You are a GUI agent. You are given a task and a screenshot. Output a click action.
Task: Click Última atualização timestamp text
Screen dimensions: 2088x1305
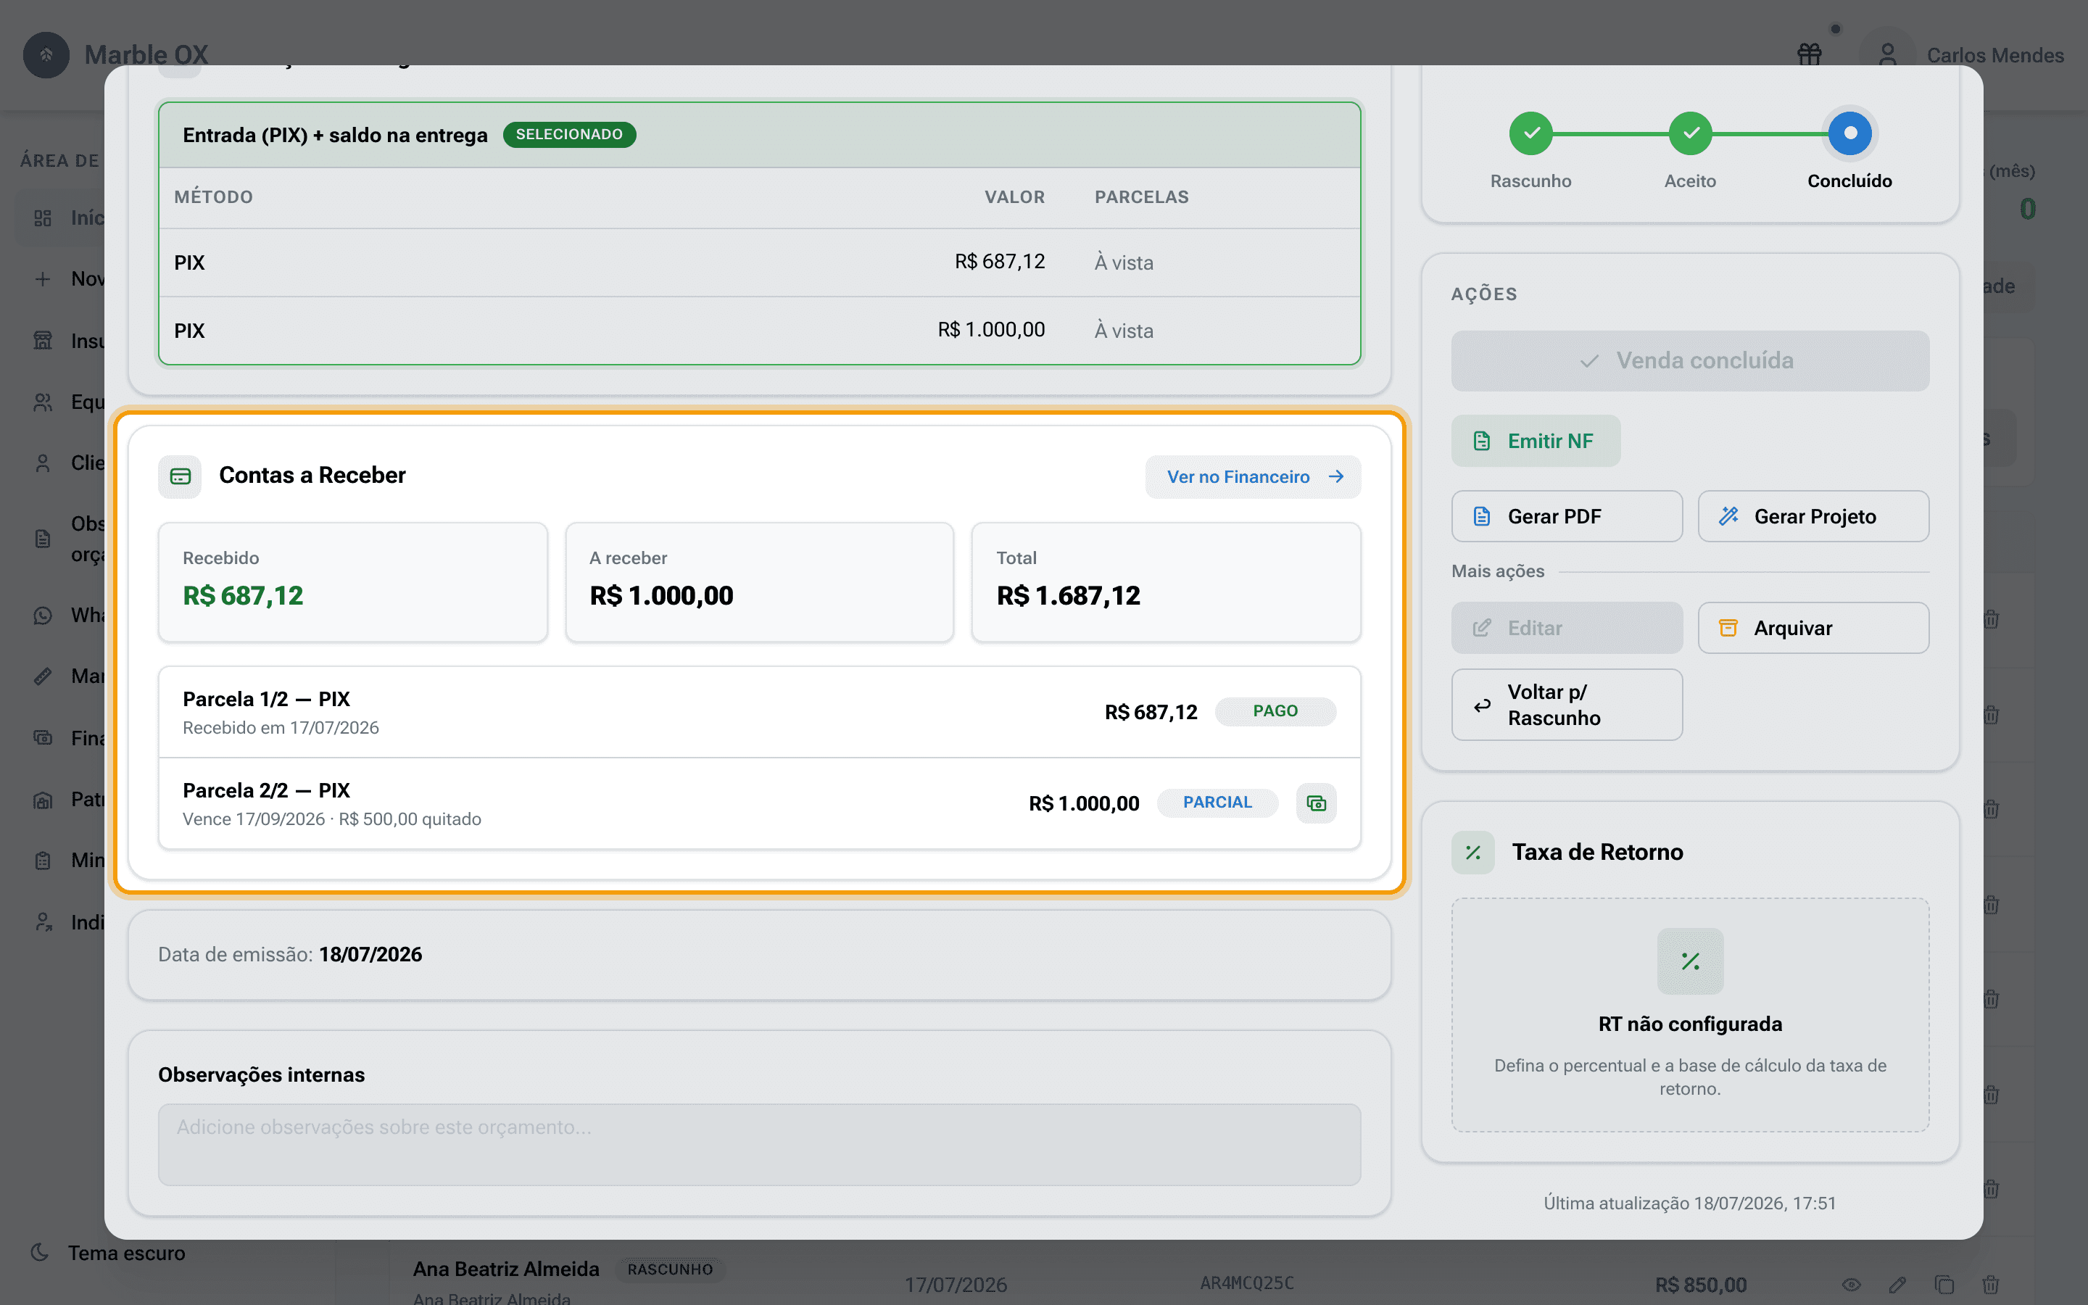(x=1689, y=1203)
